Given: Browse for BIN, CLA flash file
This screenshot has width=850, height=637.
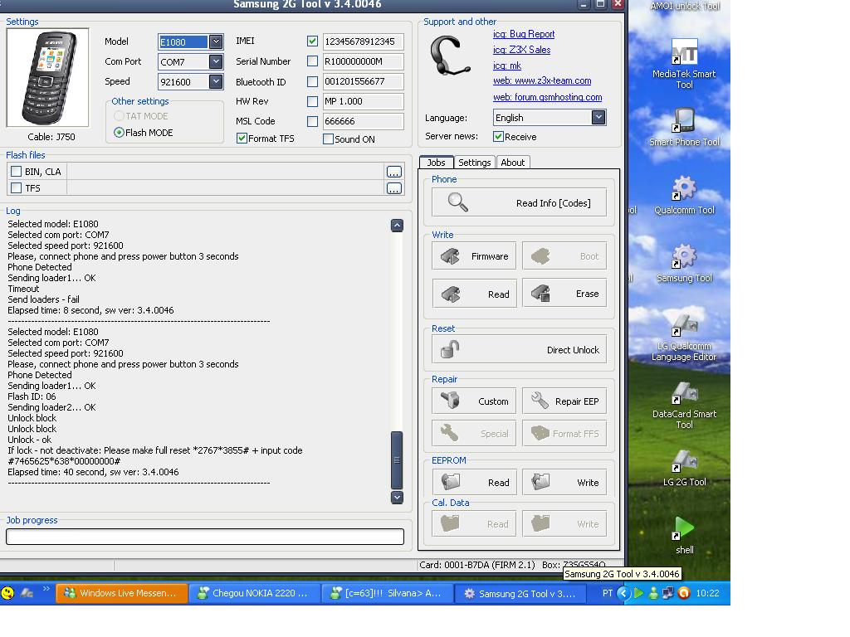Looking at the screenshot, I should pyautogui.click(x=394, y=172).
